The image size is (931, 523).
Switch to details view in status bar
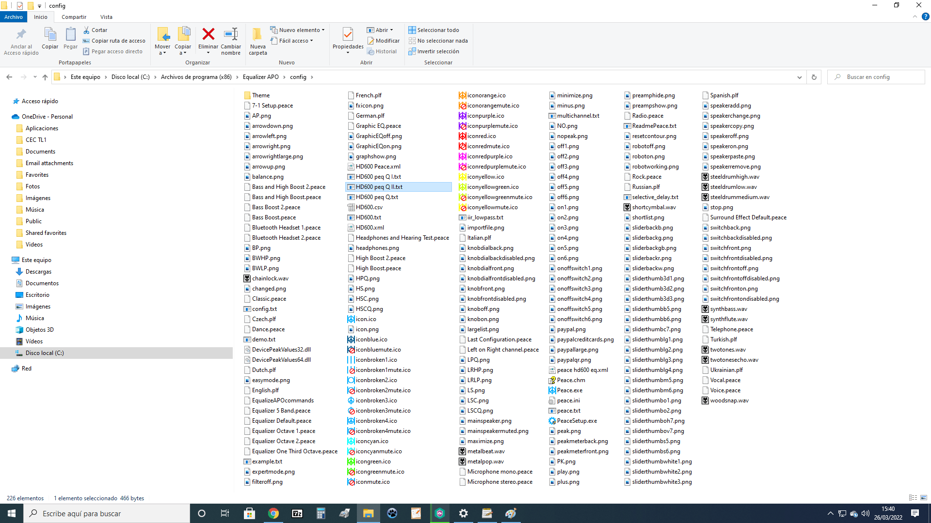coord(913,498)
